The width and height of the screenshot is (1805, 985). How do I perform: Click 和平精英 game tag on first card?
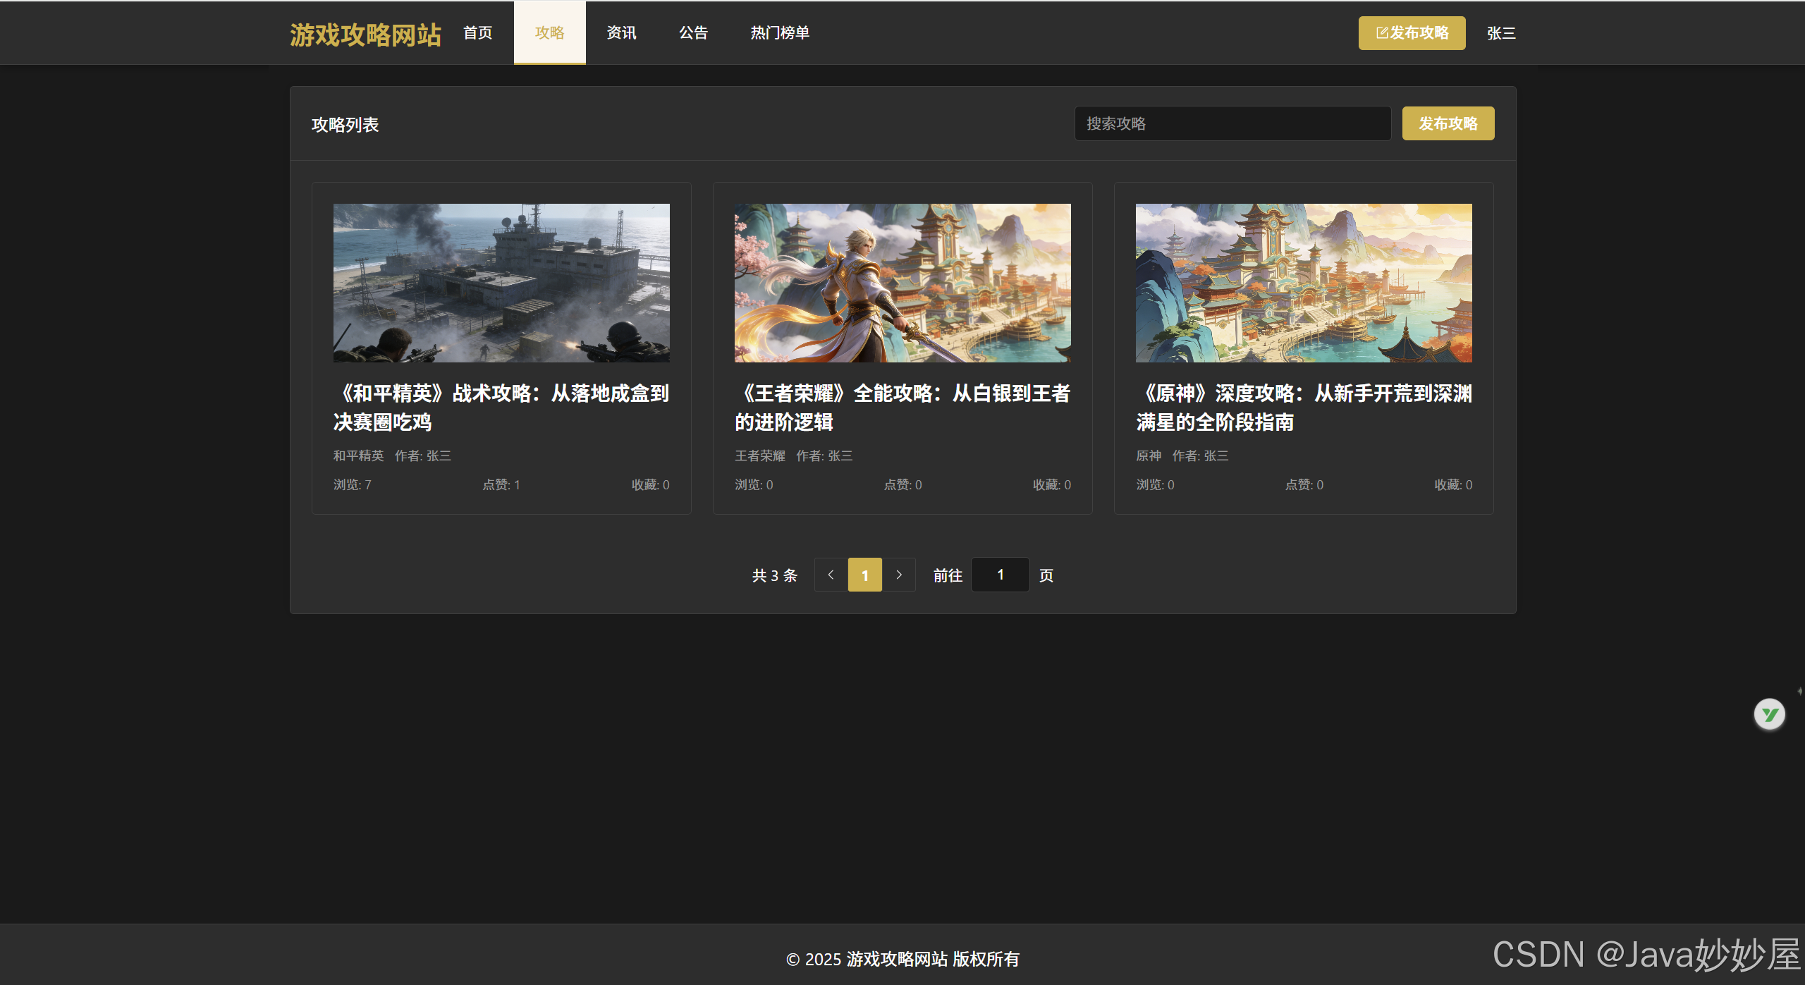click(358, 455)
